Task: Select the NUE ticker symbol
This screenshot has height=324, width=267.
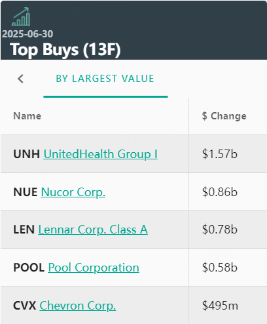Action: 26,192
